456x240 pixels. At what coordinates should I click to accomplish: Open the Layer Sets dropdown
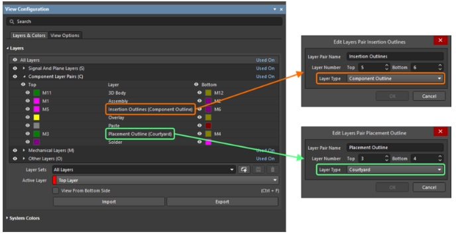coord(144,170)
